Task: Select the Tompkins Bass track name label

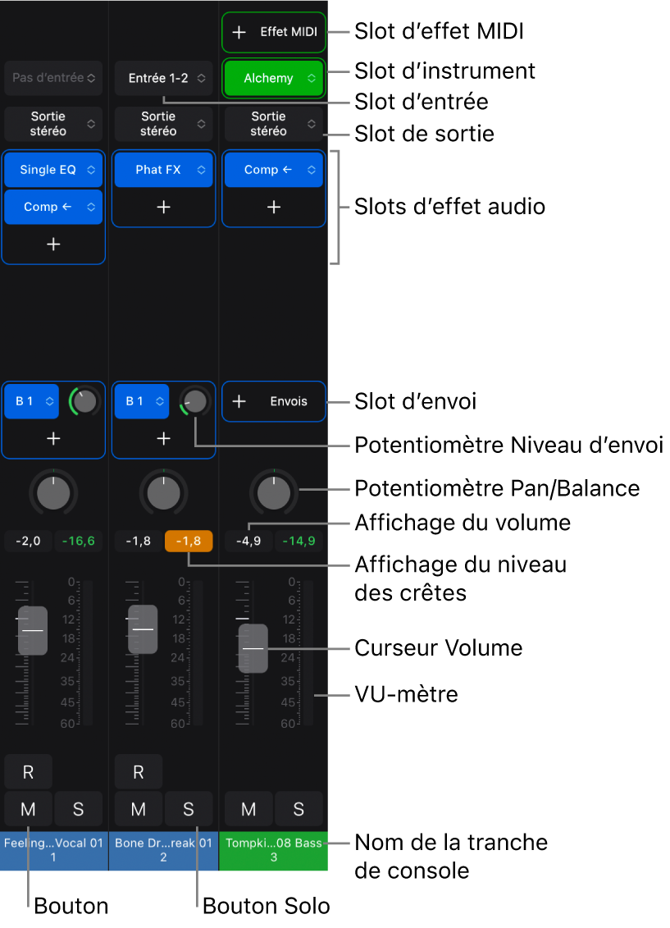Action: (x=273, y=851)
